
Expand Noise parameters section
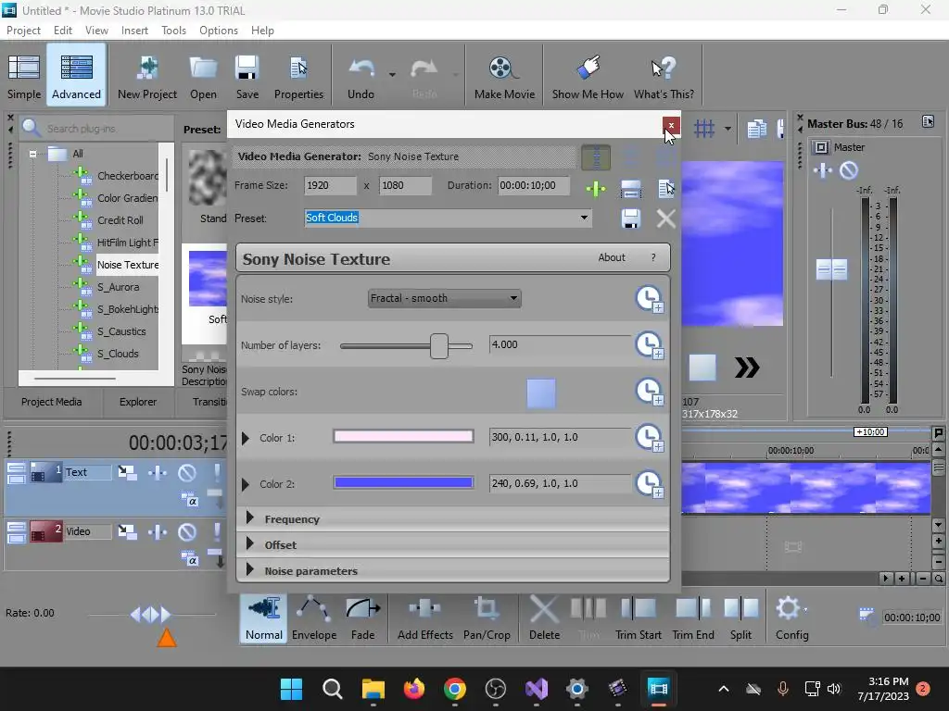[x=250, y=570]
